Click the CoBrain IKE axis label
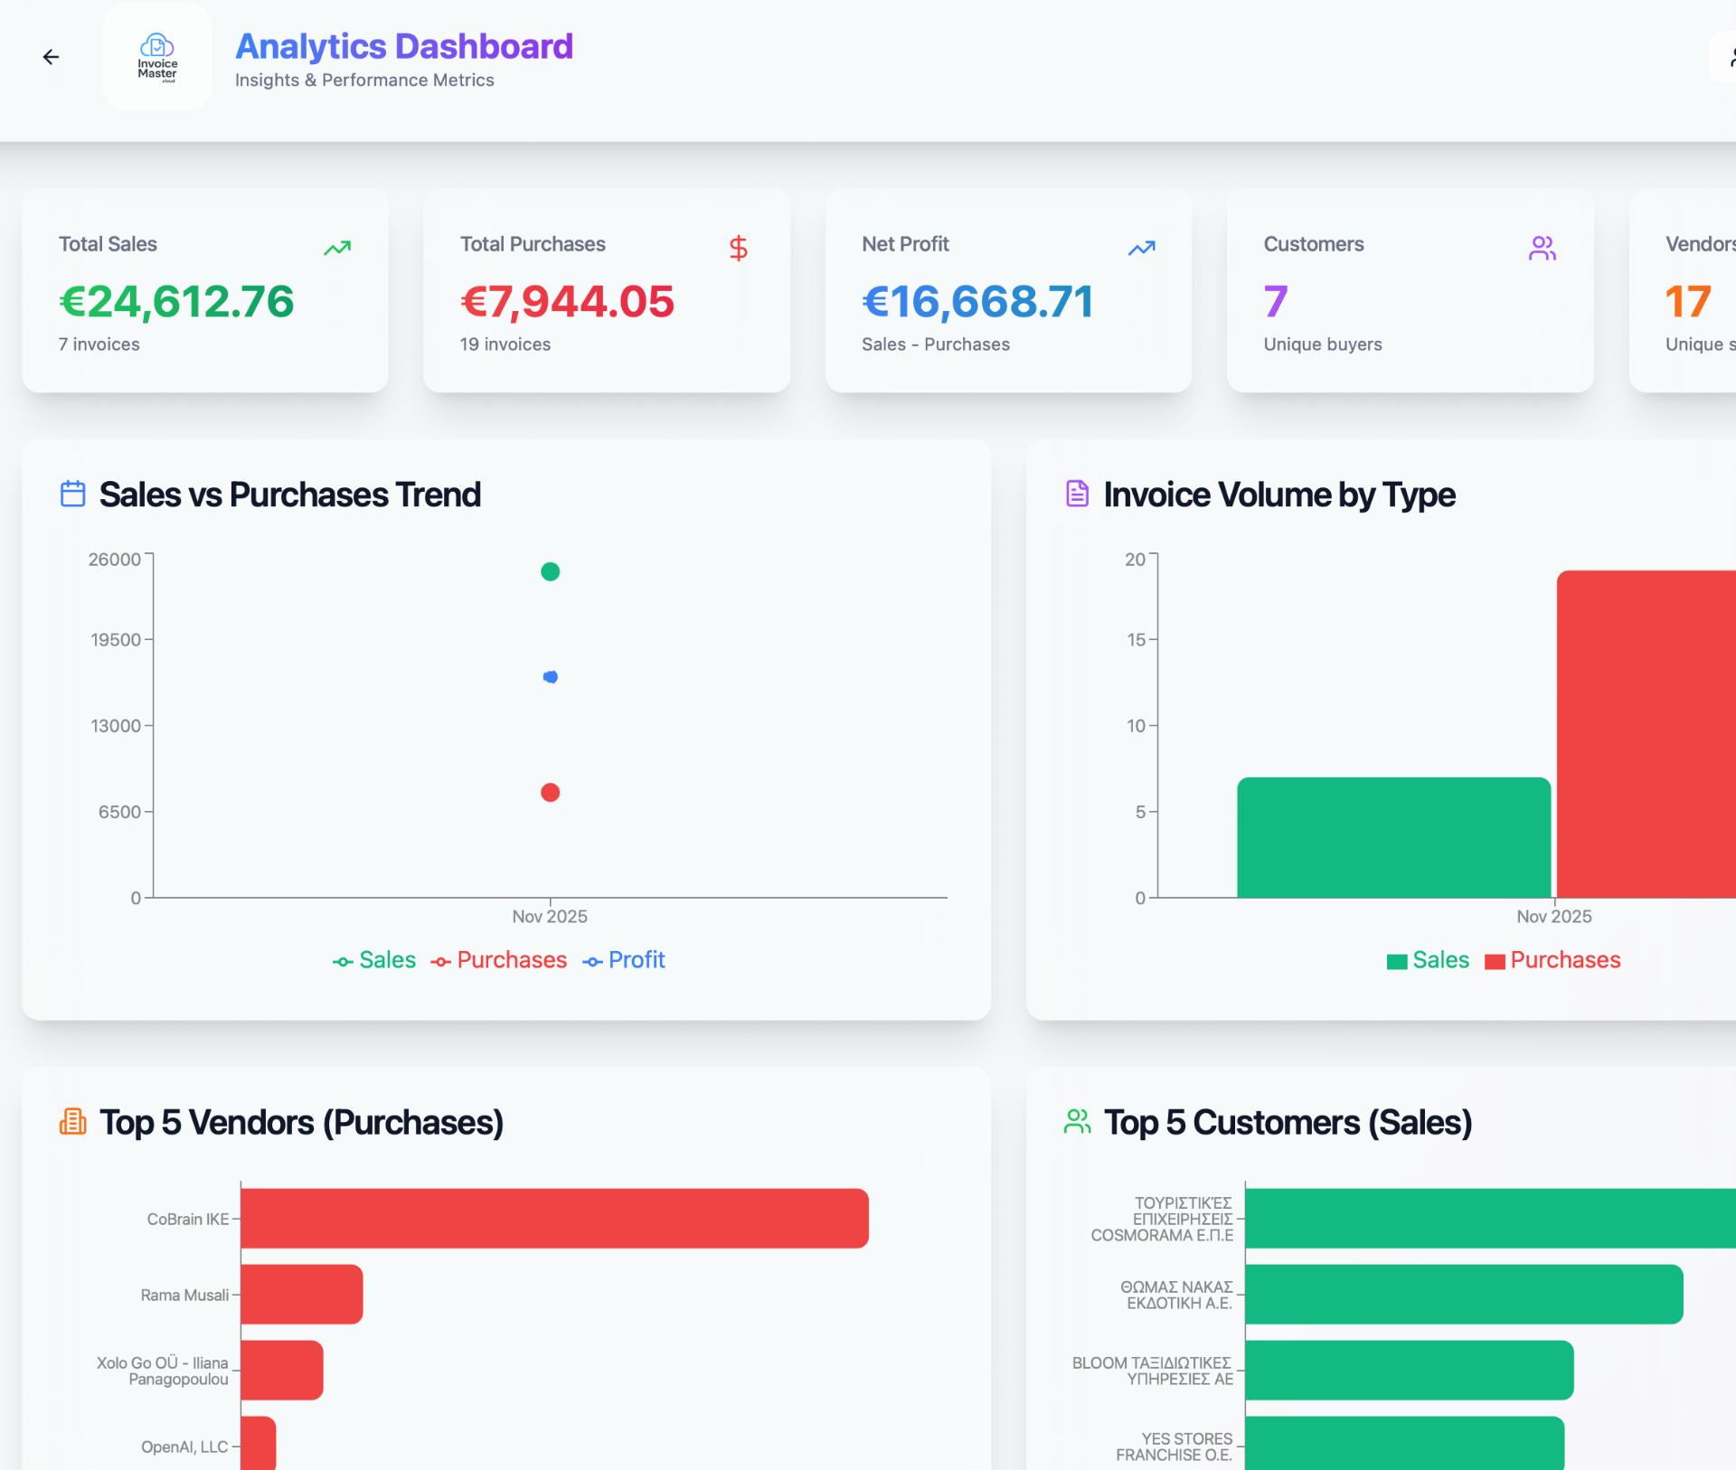 (x=188, y=1219)
